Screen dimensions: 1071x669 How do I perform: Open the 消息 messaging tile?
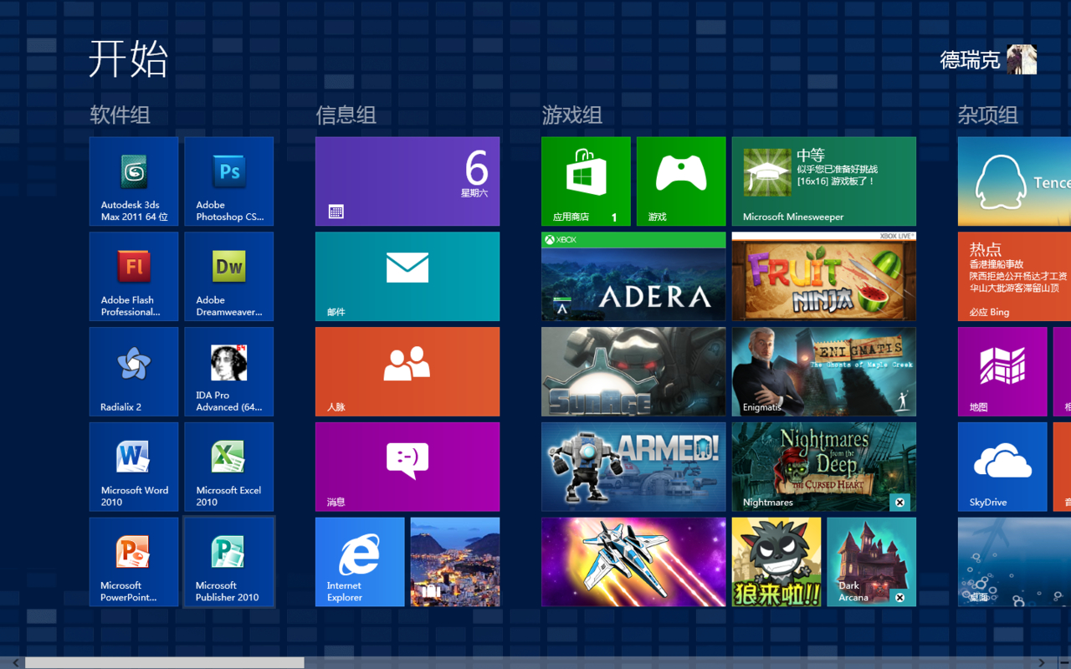pyautogui.click(x=407, y=467)
